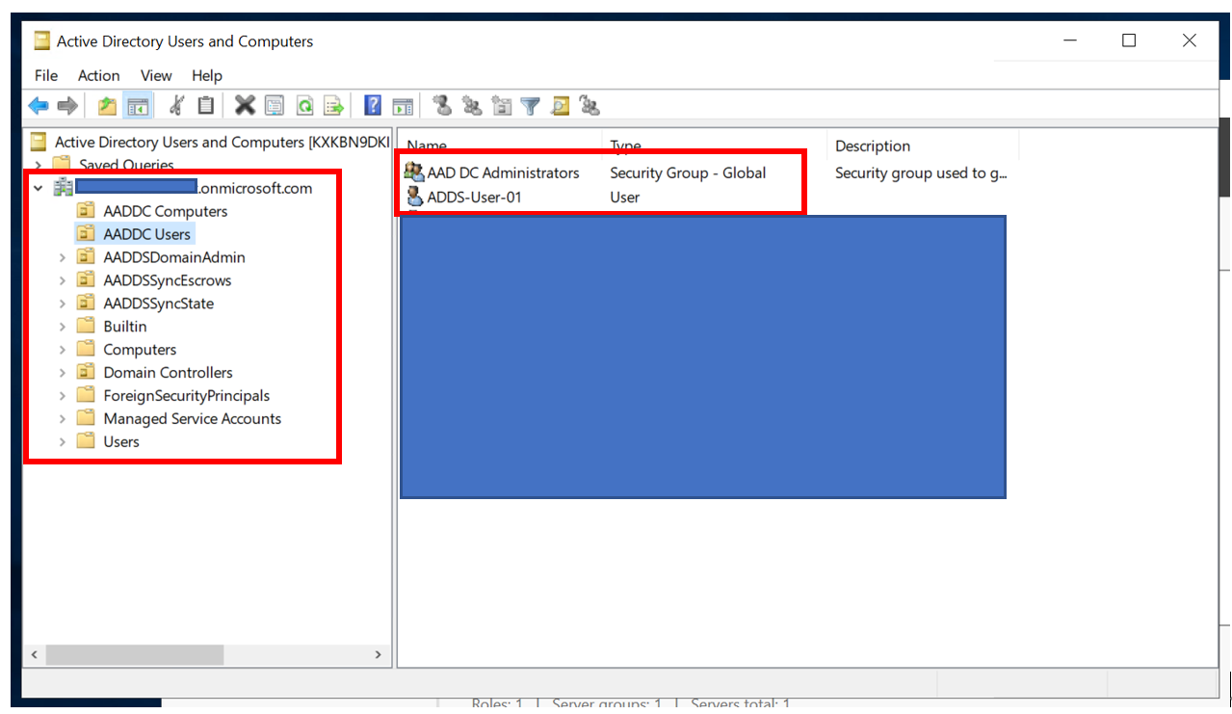The image size is (1232, 714).
Task: Click the clipboard icon beside the scissors
Action: [206, 106]
